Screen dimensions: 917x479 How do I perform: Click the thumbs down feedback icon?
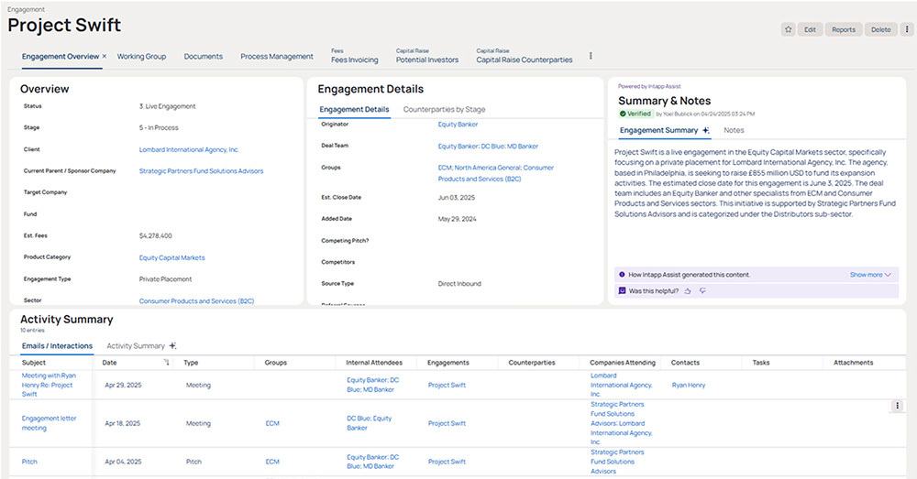click(x=702, y=290)
